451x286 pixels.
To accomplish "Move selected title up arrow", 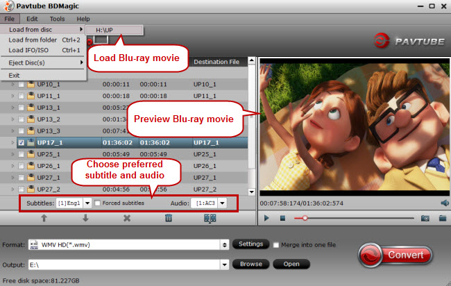I will (44, 219).
